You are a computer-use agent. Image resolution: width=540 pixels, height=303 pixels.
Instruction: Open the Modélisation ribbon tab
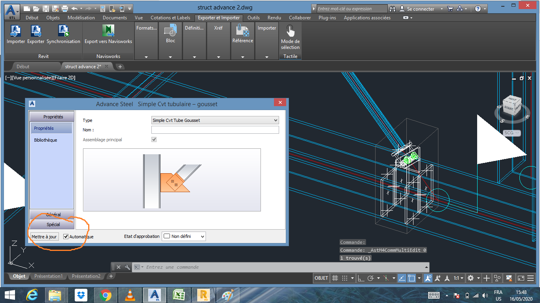point(81,18)
